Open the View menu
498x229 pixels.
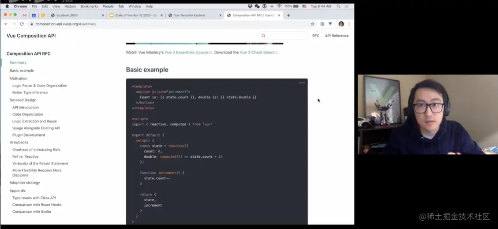coord(56,6)
